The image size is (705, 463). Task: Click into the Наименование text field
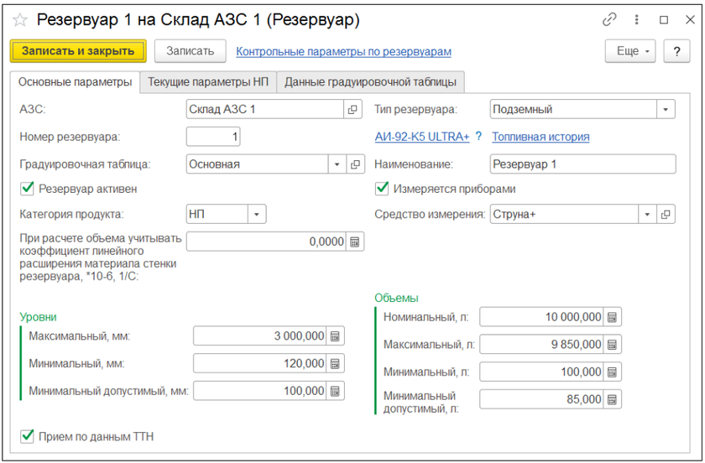(582, 164)
